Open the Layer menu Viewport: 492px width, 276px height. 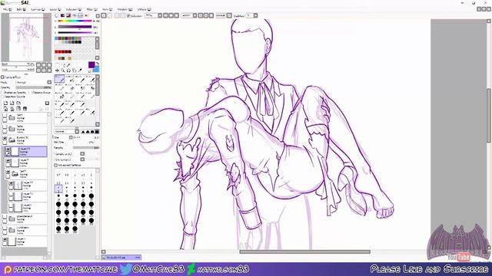(x=55, y=9)
